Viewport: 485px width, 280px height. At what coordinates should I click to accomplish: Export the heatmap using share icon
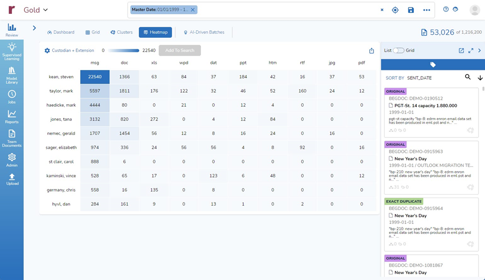coord(372,51)
